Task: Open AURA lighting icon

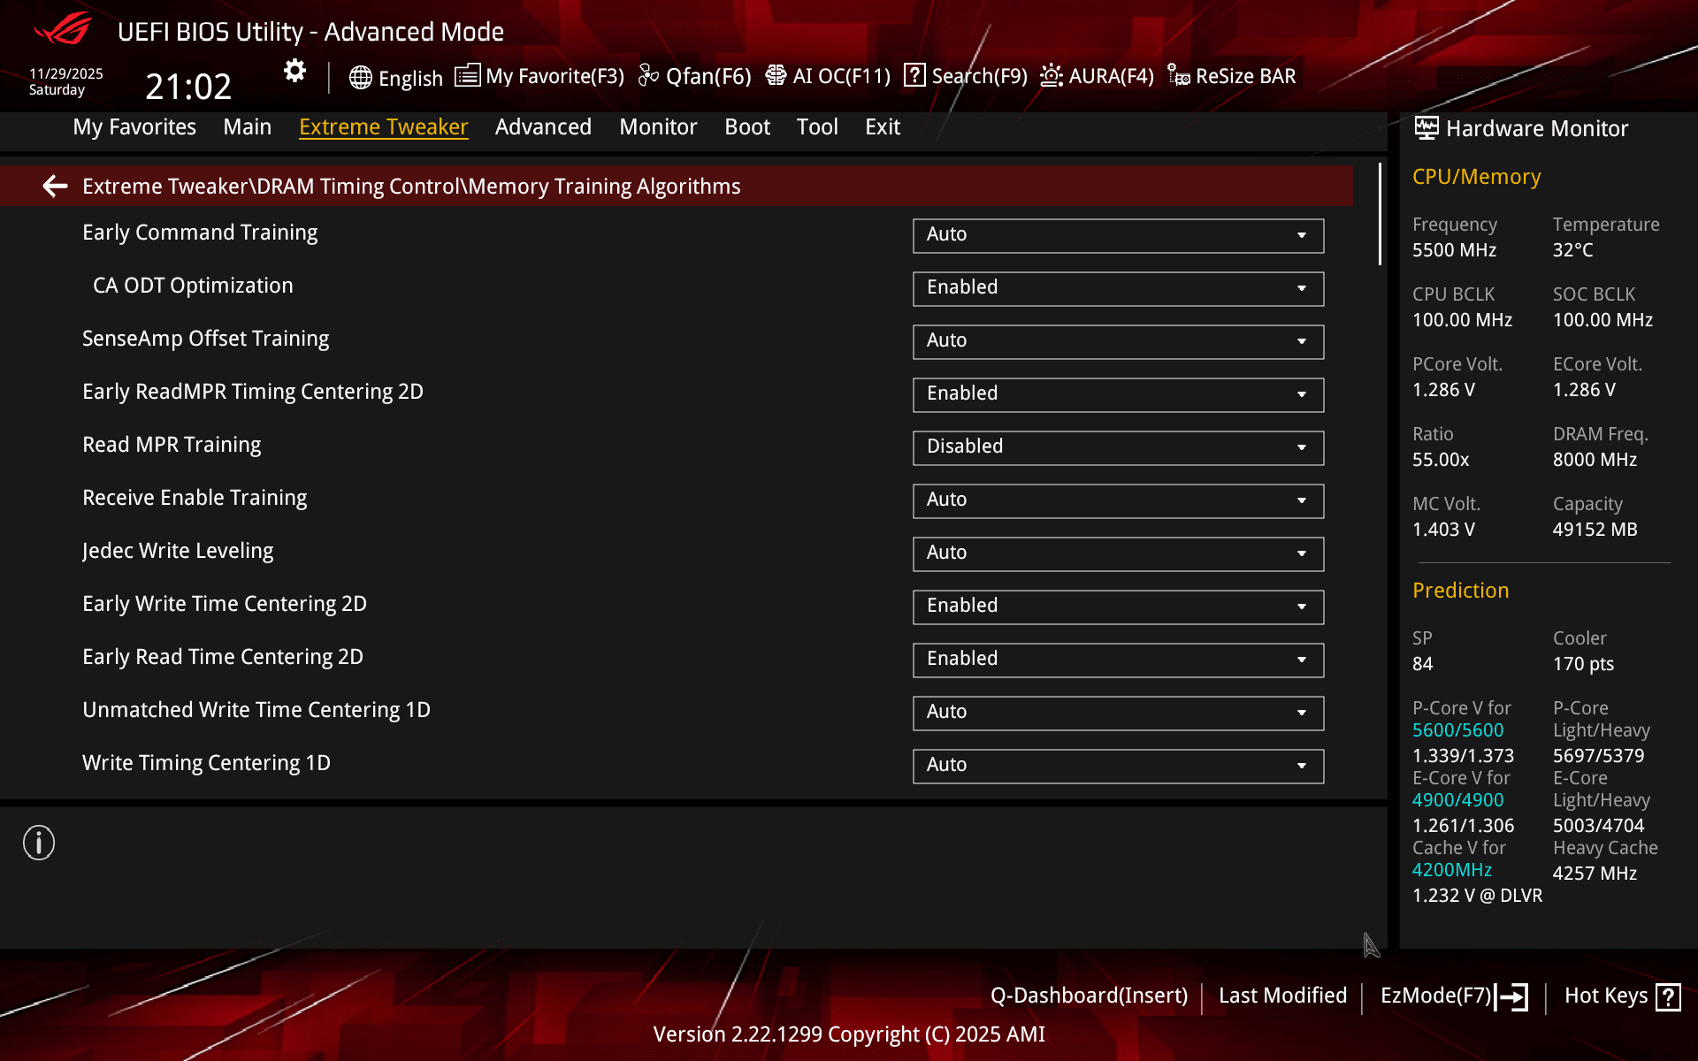Action: point(1051,76)
